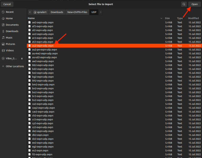Open Videos folder in sidebar
This screenshot has width=202, height=158.
(10, 50)
